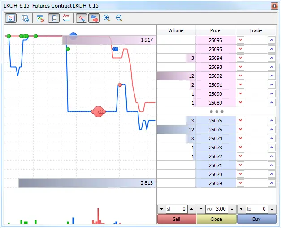Toggle the tick chart display icon
281x228 pixels.
(x=11, y=18)
